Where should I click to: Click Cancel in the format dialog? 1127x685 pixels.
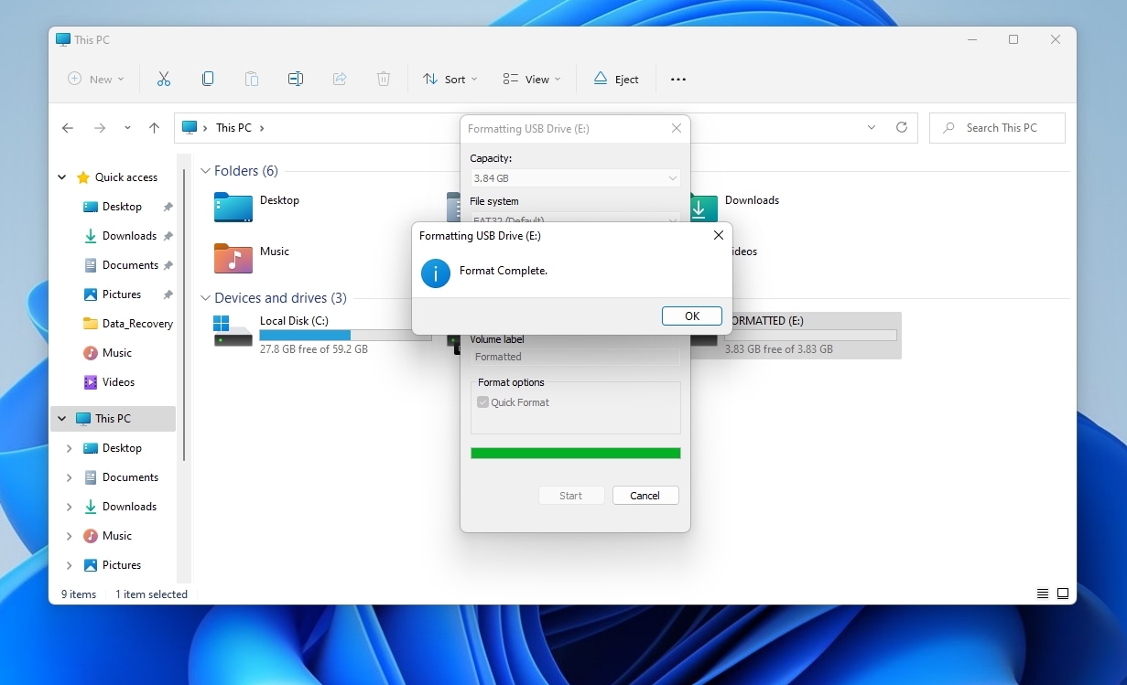(x=645, y=496)
